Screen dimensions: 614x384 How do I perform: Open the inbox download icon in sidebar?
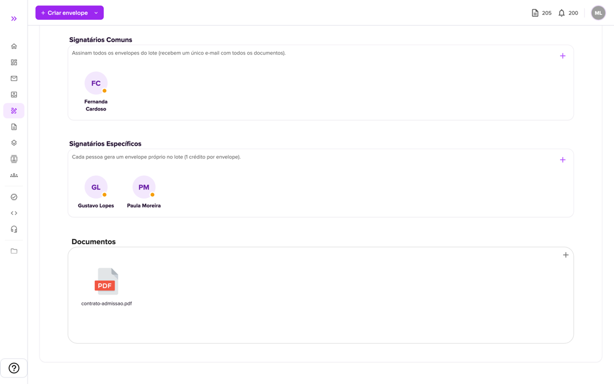pyautogui.click(x=14, y=94)
